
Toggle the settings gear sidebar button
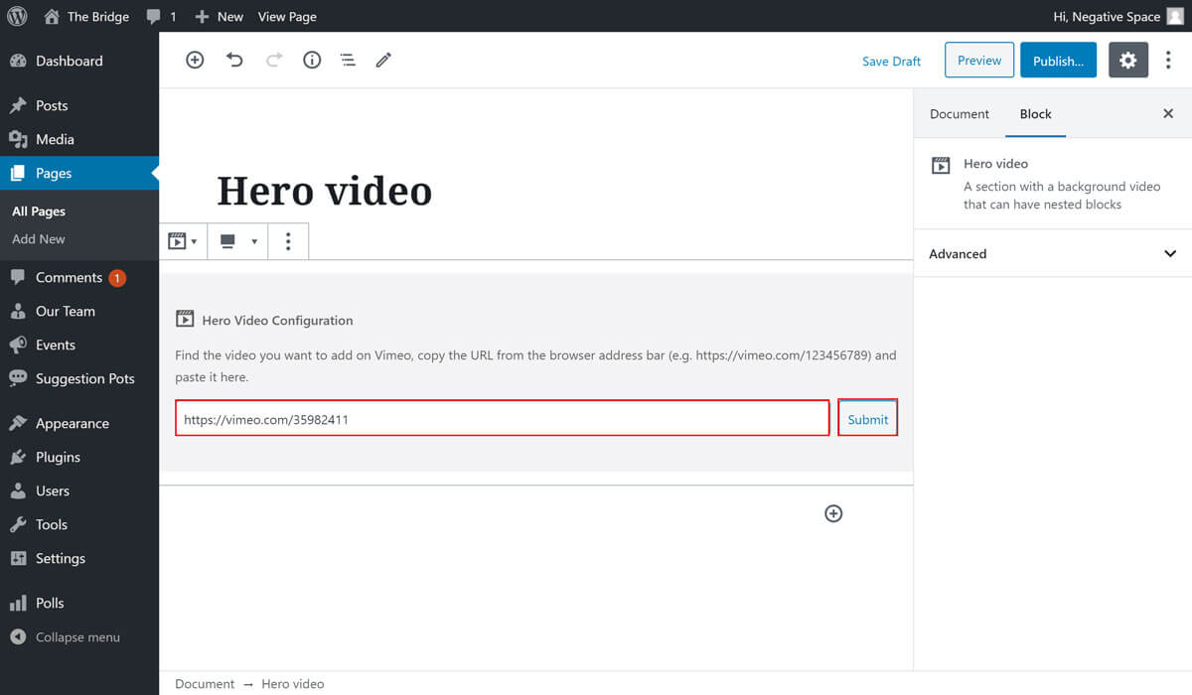tap(1127, 61)
